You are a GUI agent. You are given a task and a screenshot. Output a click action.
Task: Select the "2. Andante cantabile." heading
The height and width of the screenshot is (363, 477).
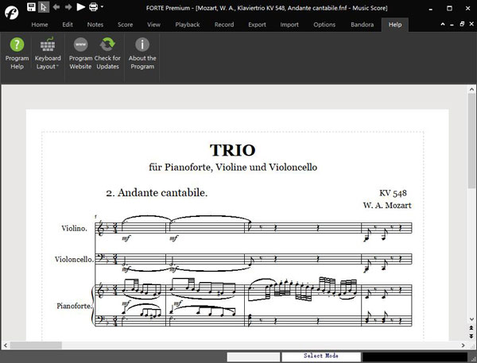click(x=157, y=193)
